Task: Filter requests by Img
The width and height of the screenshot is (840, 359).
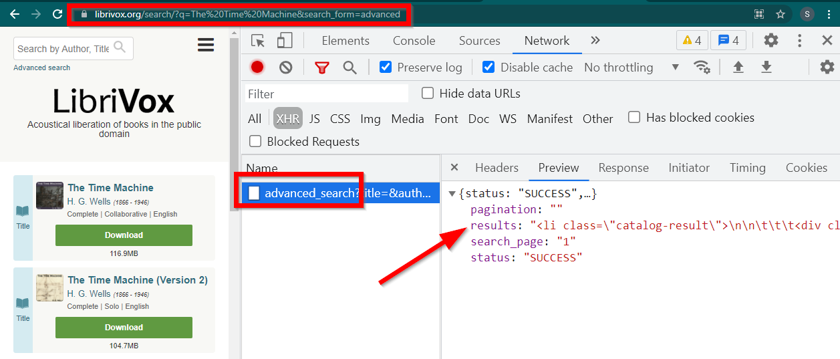Action: point(370,119)
